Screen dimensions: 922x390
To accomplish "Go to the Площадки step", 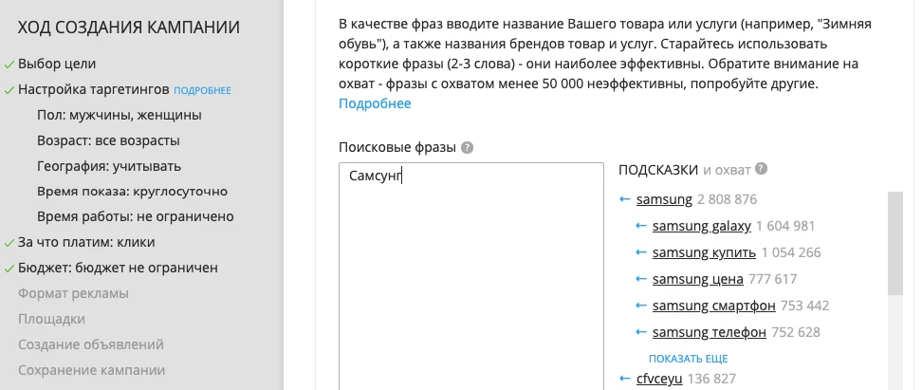I will pos(51,319).
